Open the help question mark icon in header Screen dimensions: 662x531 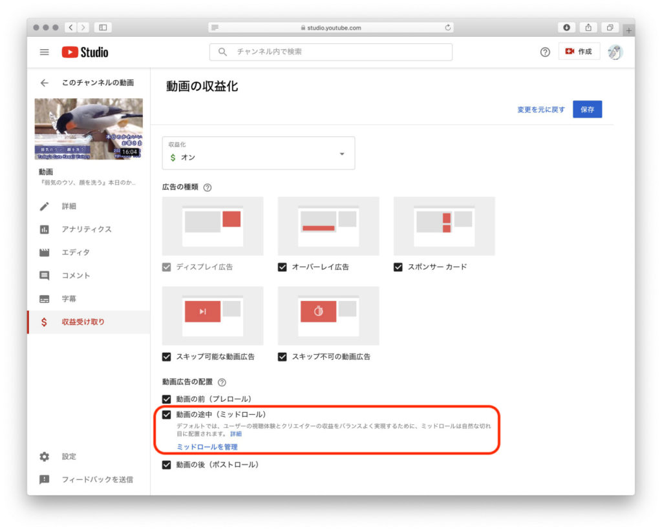[x=545, y=52]
